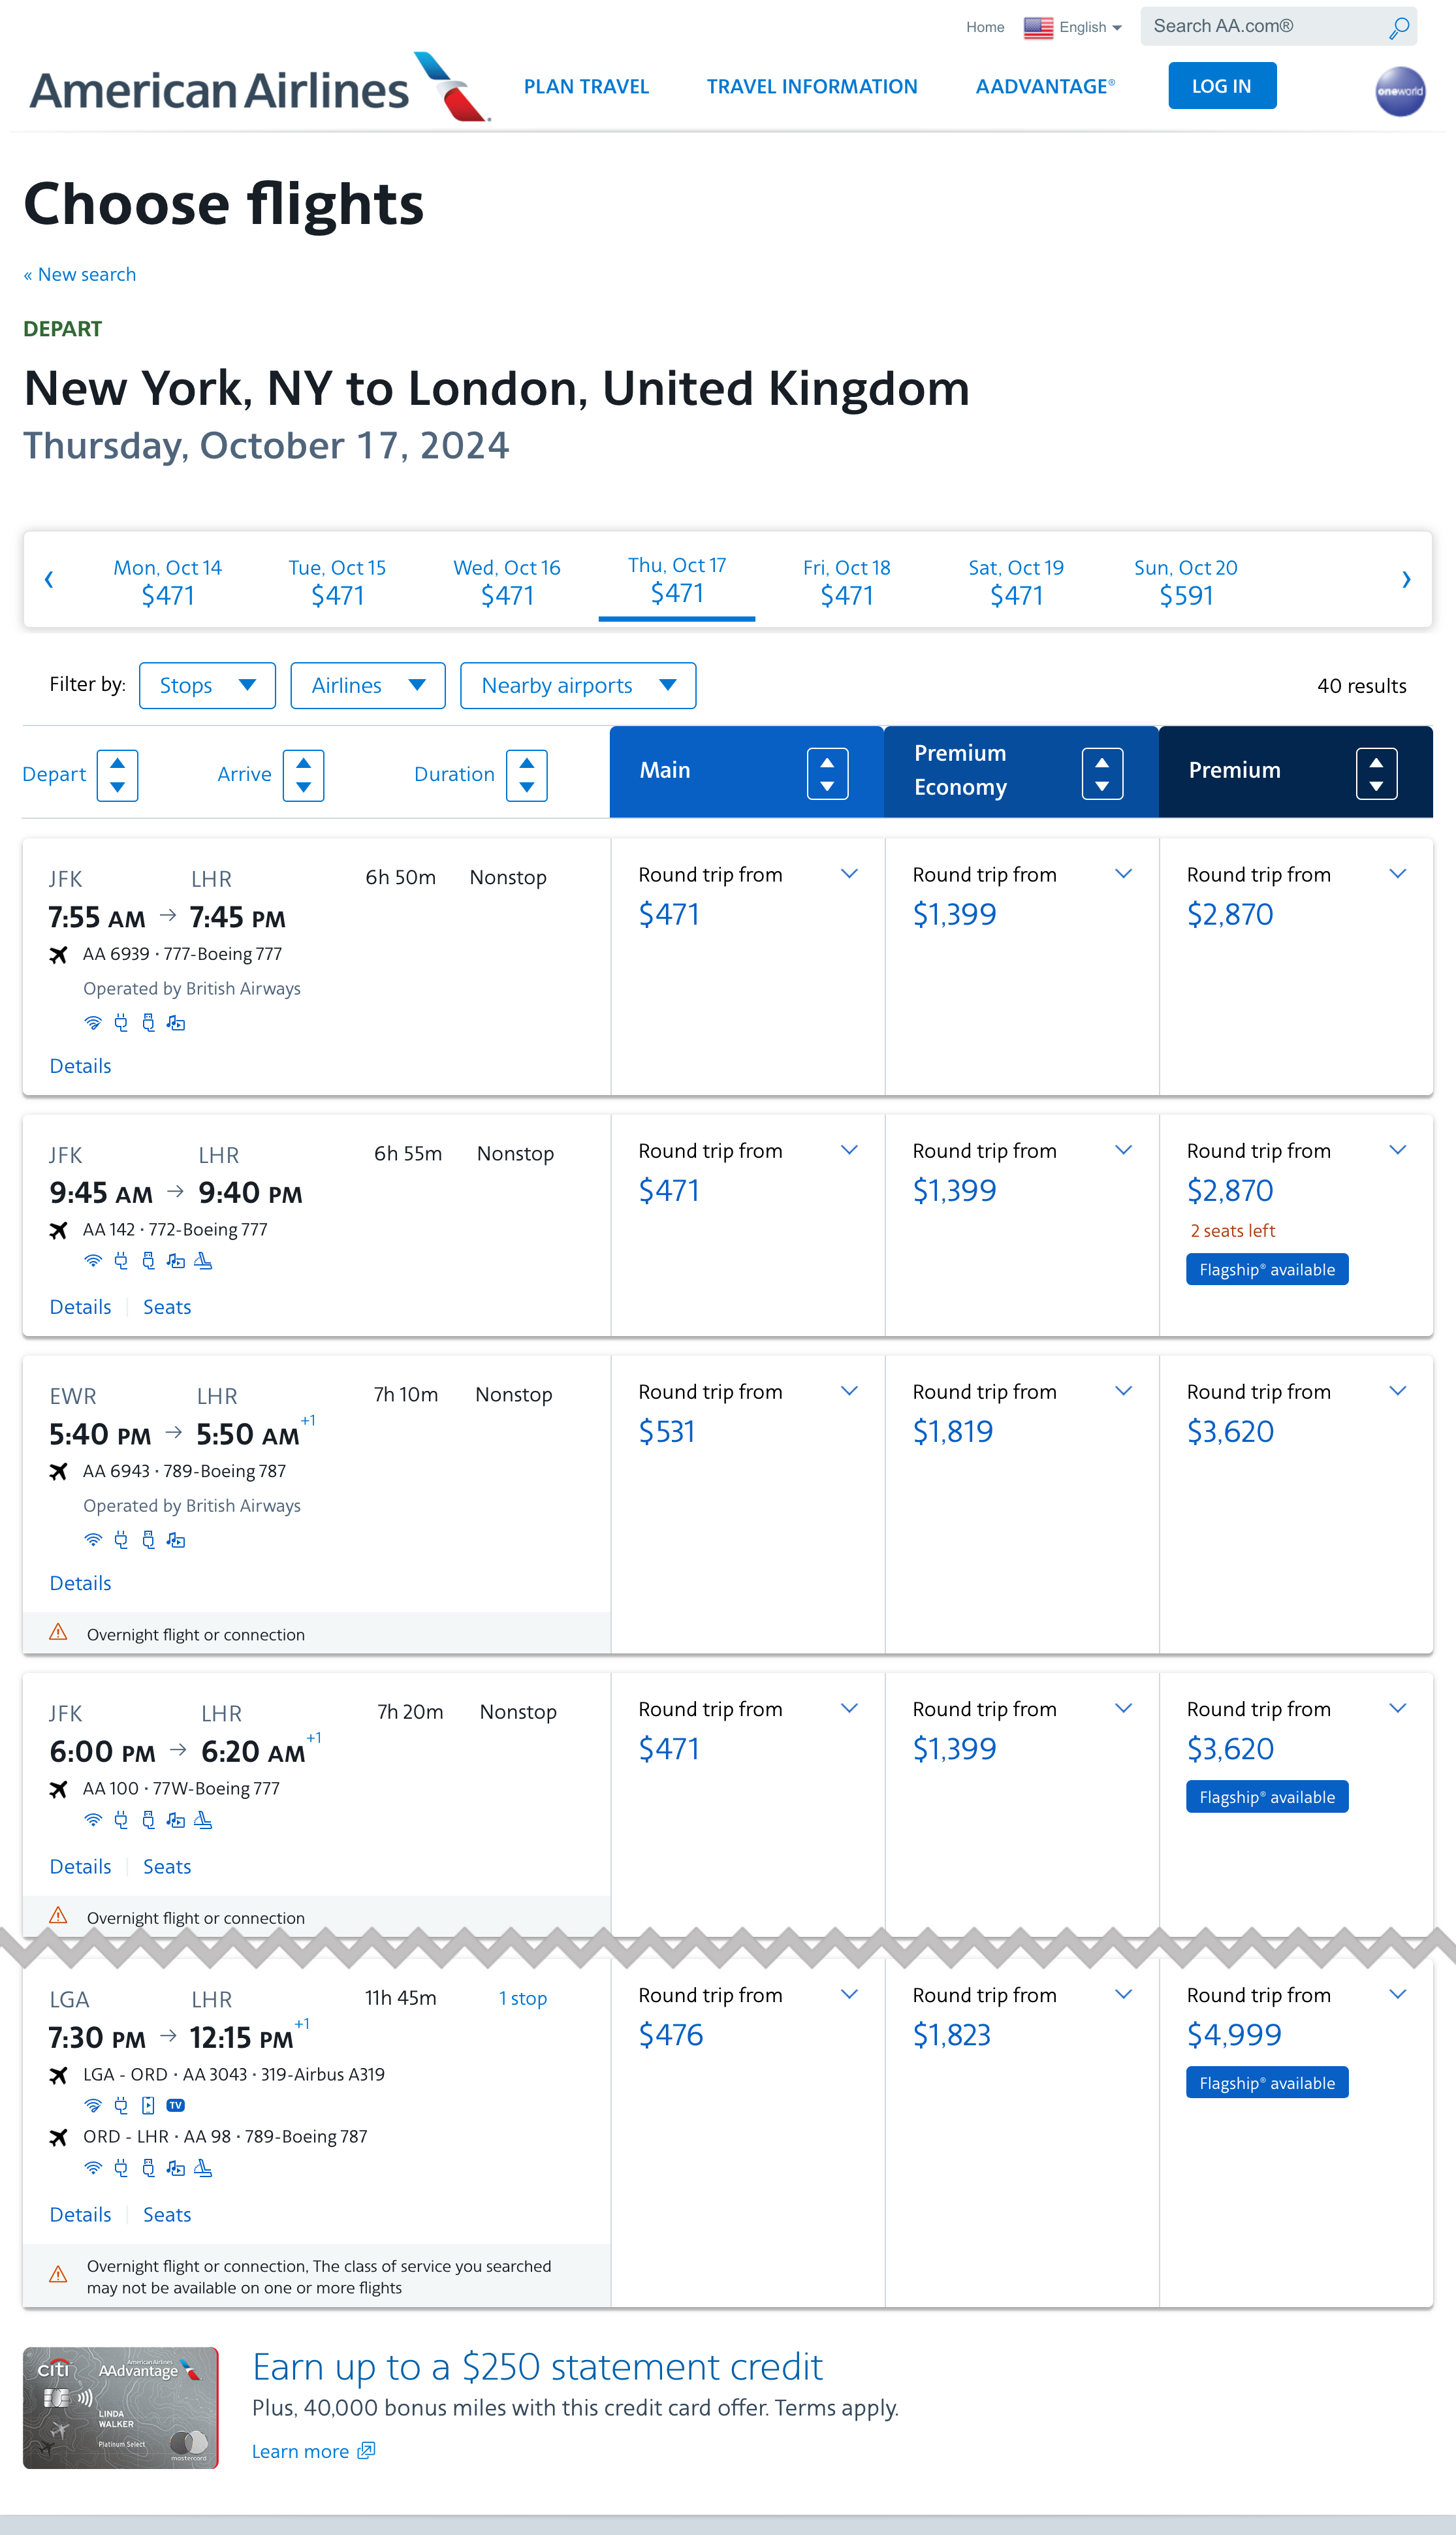Select the power outlet icon for AA 142
Image resolution: width=1456 pixels, height=2535 pixels.
click(x=120, y=1261)
